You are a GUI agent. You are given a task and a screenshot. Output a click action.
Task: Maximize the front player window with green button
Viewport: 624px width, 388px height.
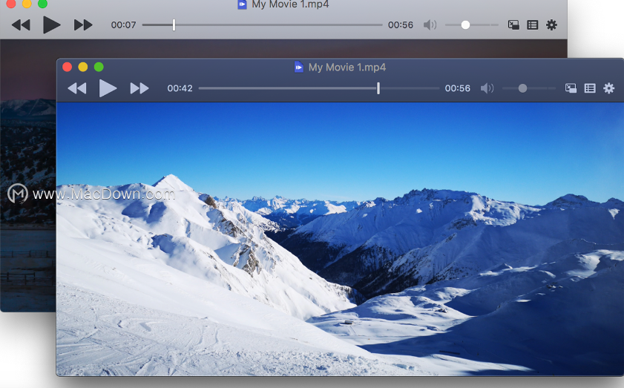click(x=99, y=67)
